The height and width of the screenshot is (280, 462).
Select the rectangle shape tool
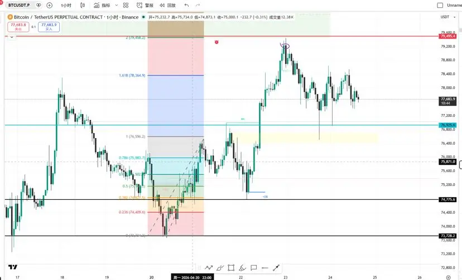click(231, 268)
